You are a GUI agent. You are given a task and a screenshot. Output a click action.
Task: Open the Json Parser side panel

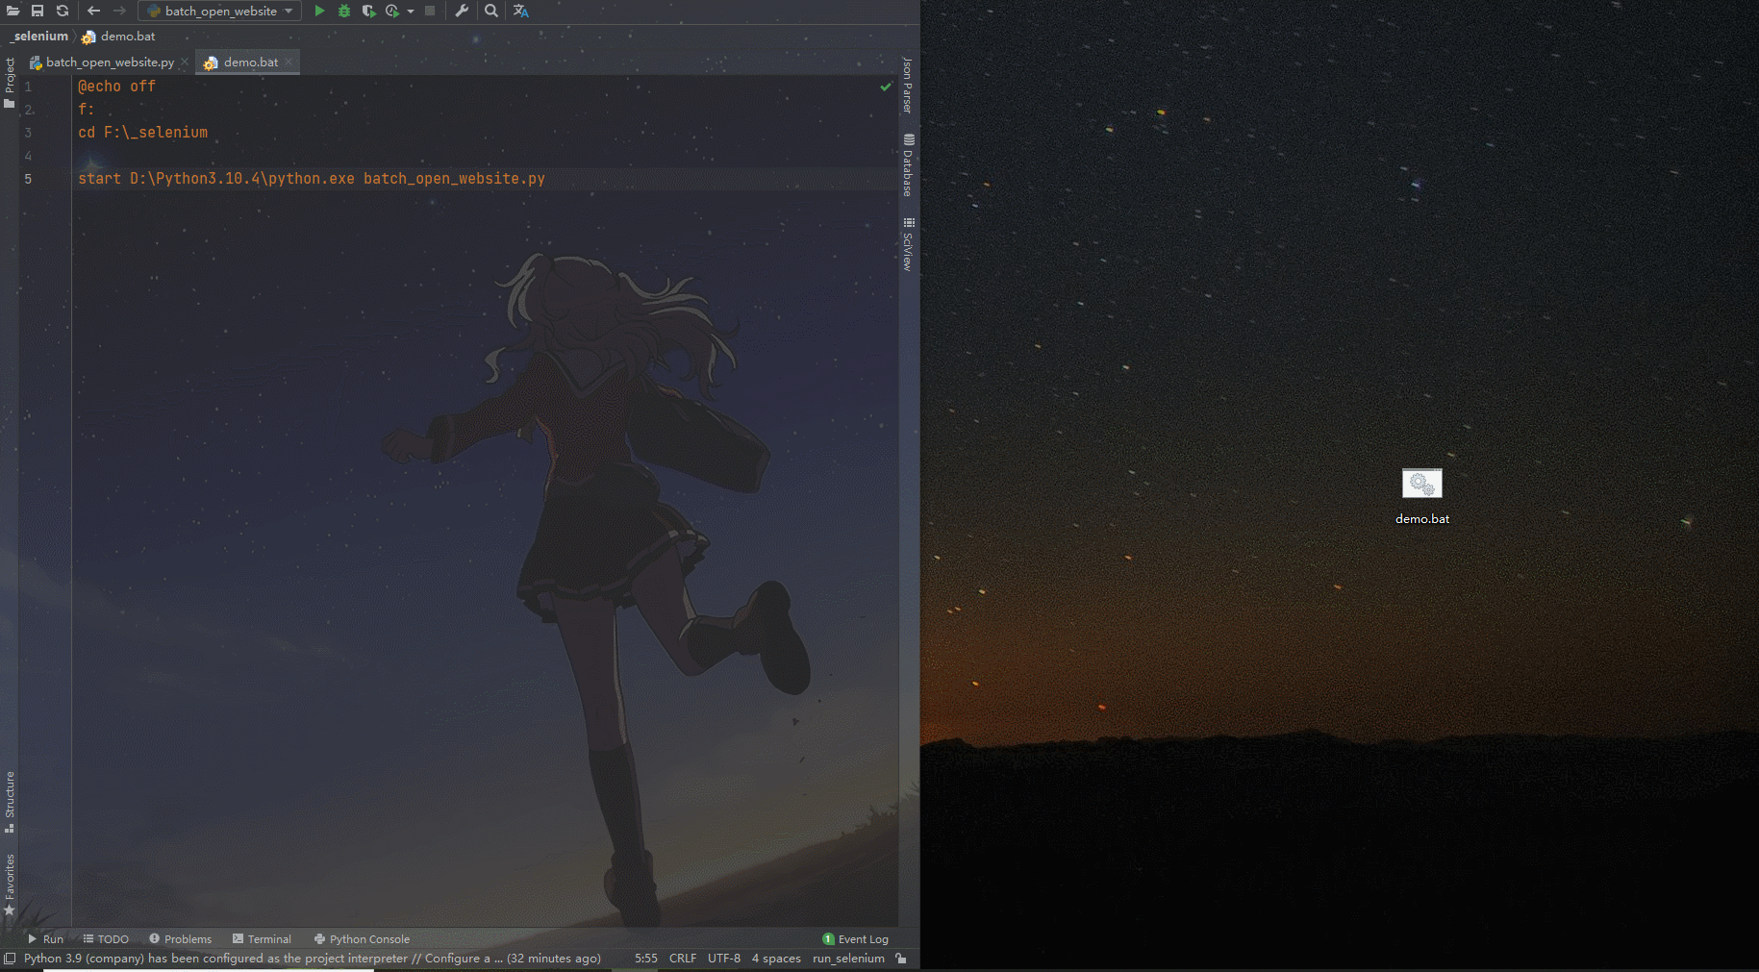(907, 85)
